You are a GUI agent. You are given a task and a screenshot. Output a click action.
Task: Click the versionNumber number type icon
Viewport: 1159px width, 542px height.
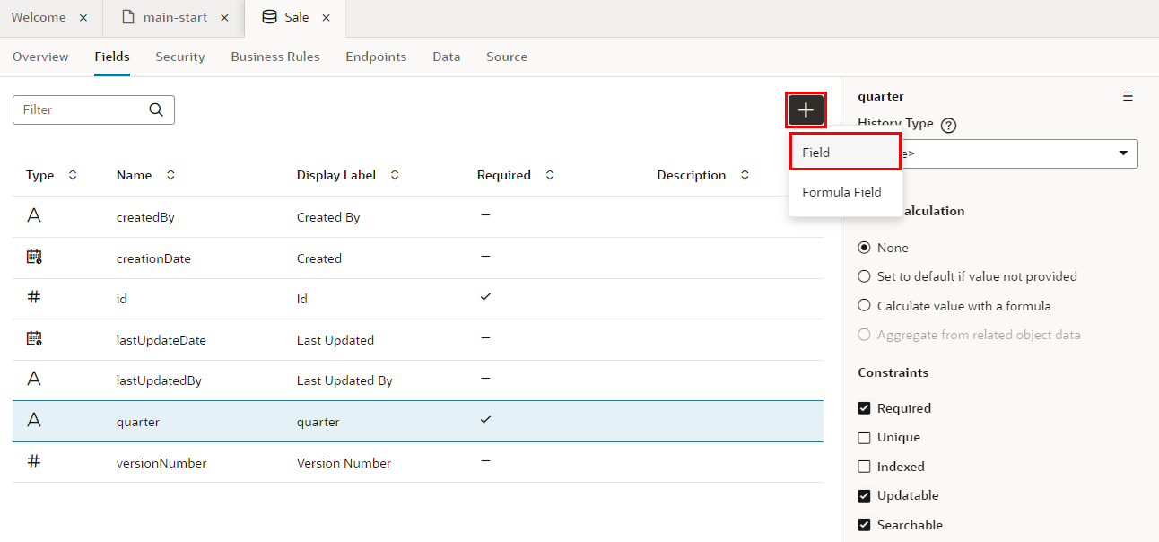[34, 461]
